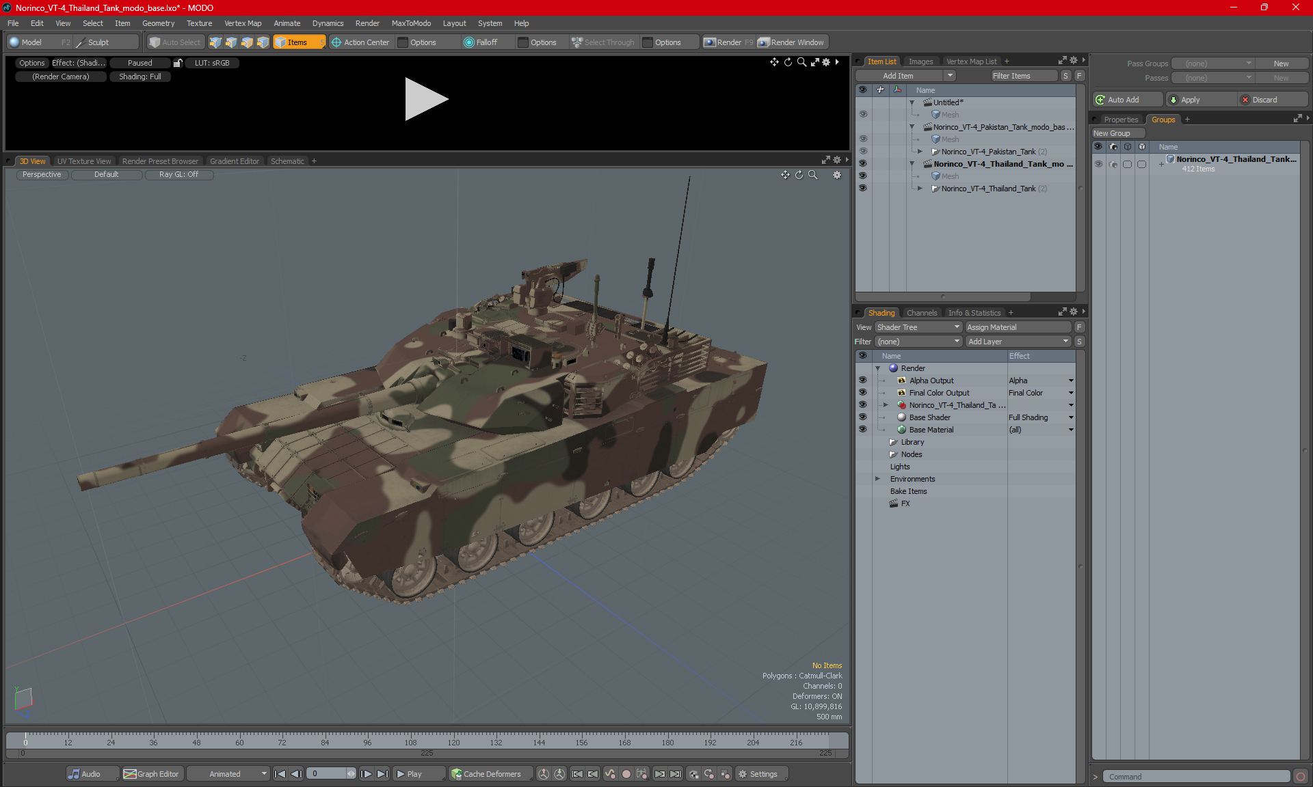Click New button beside Pass Groups
The image size is (1313, 787).
(1281, 64)
